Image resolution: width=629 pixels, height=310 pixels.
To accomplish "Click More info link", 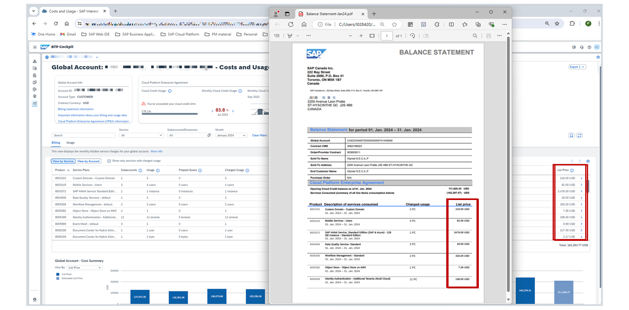I will 156,151.
